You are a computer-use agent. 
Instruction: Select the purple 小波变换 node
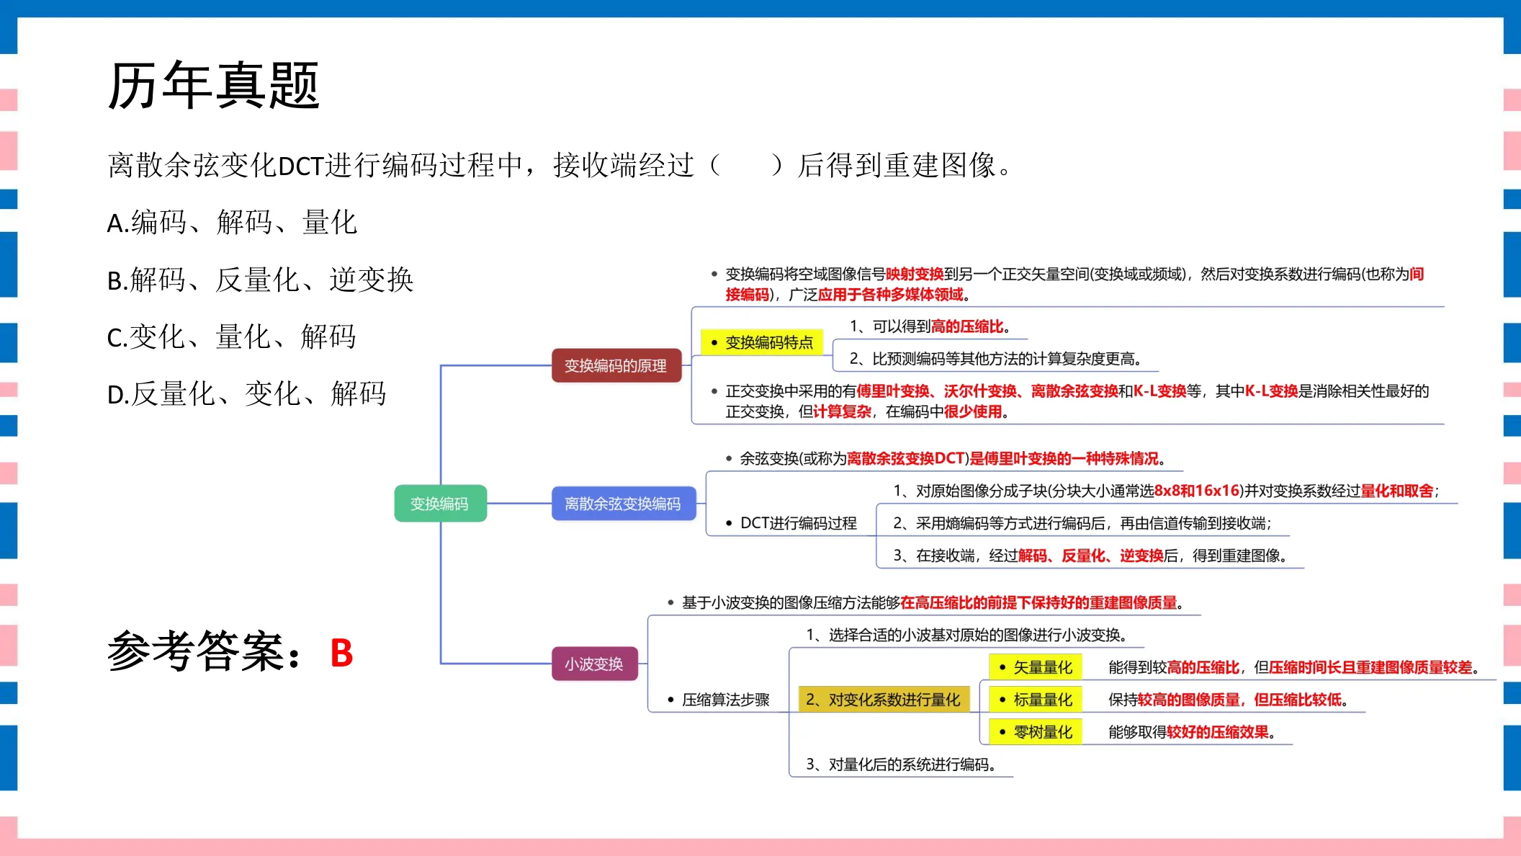(594, 664)
